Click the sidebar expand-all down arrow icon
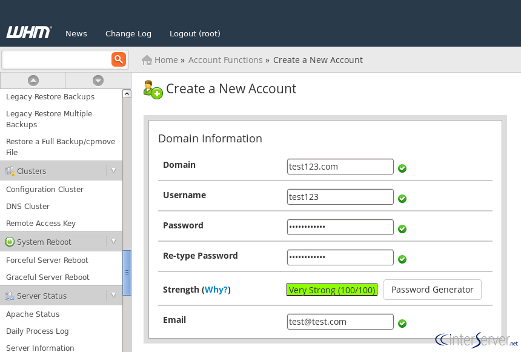 pos(98,81)
